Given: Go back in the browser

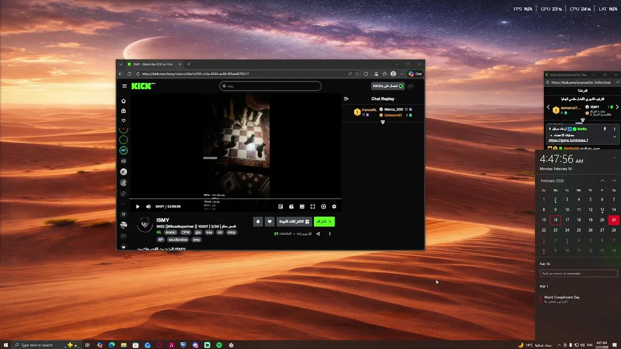Looking at the screenshot, I should (121, 74).
